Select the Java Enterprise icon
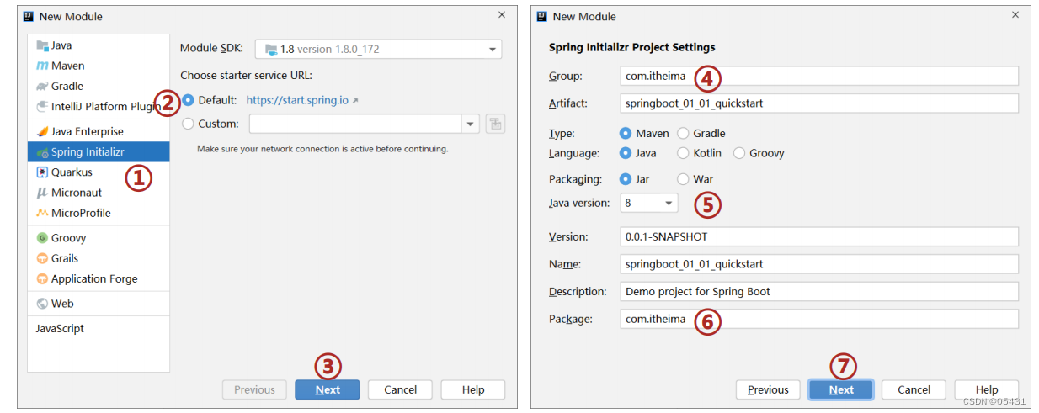Image resolution: width=1039 pixels, height=413 pixels. point(42,131)
